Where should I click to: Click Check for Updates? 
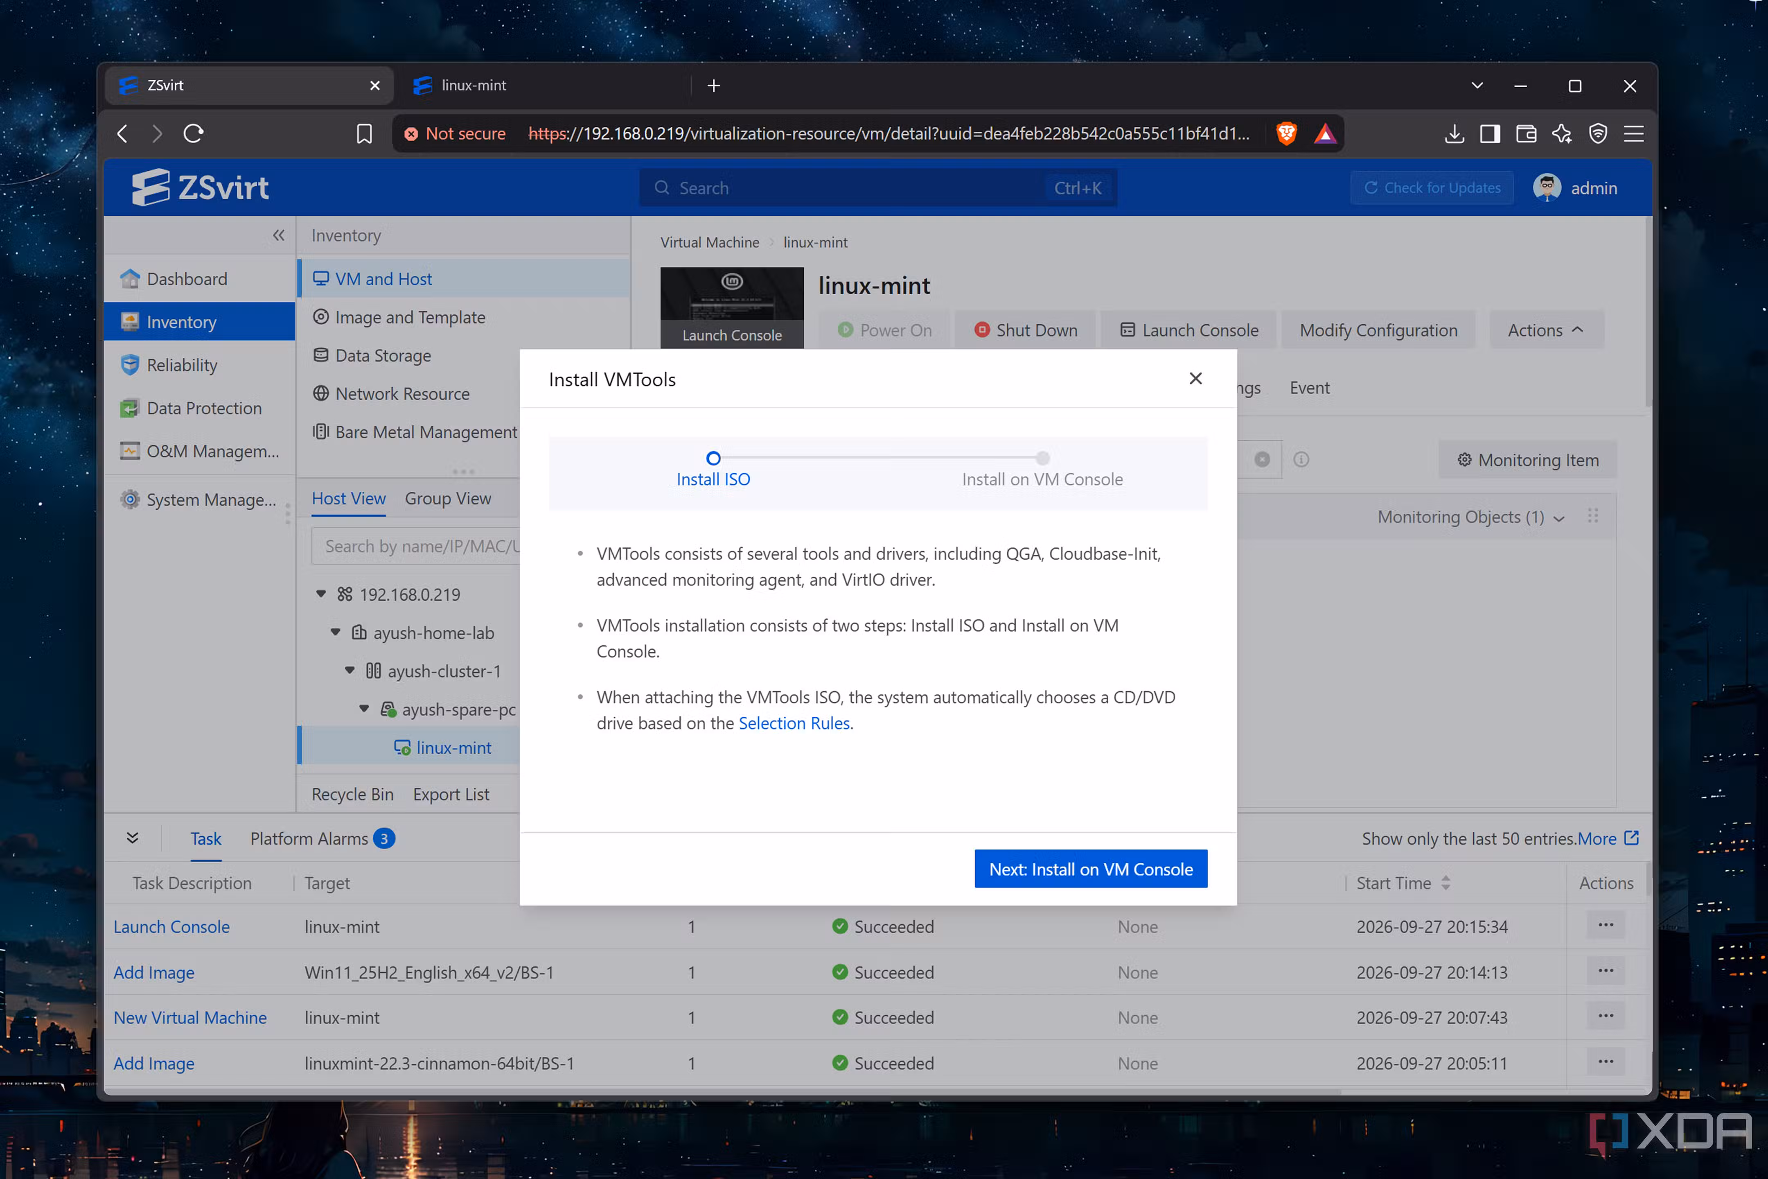(1432, 187)
